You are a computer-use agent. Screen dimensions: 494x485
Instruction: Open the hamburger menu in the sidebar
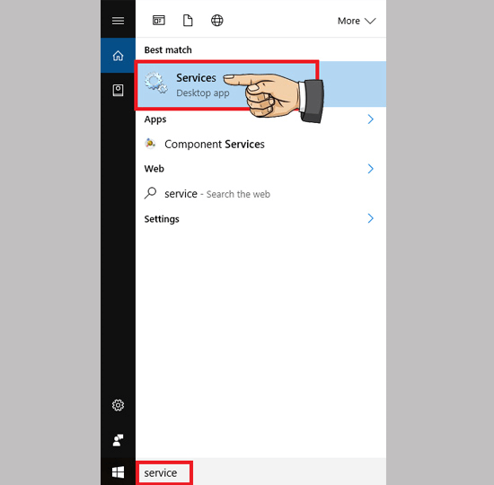[118, 21]
